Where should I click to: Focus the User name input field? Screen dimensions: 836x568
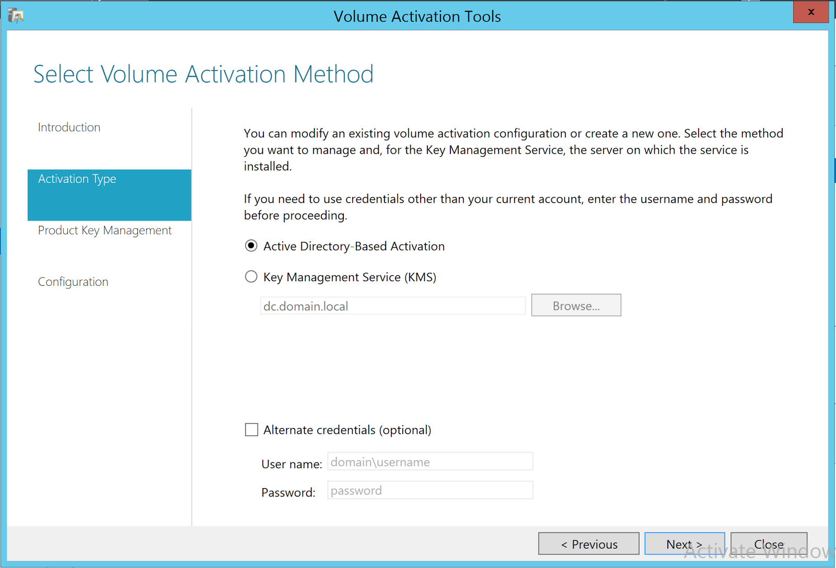click(x=429, y=461)
